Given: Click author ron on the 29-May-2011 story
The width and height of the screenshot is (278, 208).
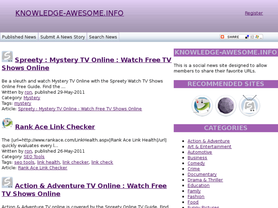Looking at the screenshot, I should tap(28, 92).
